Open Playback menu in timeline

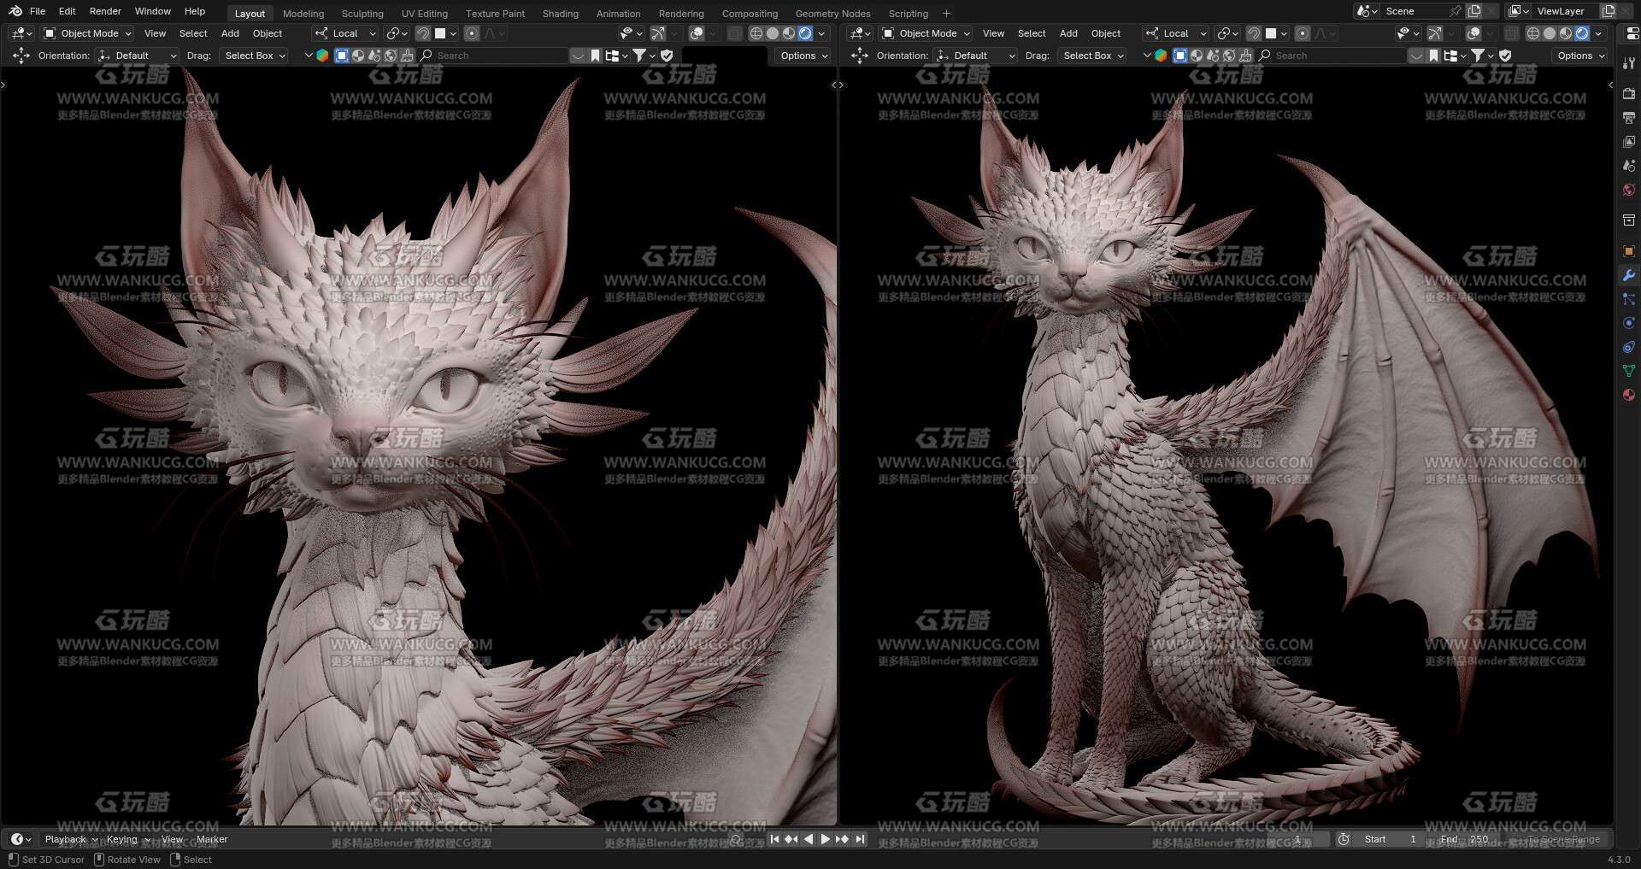(71, 839)
